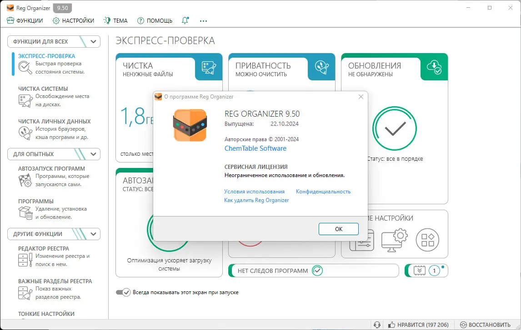Select ЭКСПРЕСС-ПРОВЕРКА in the sidebar
Screen dimensions: 521x330
tap(46, 56)
